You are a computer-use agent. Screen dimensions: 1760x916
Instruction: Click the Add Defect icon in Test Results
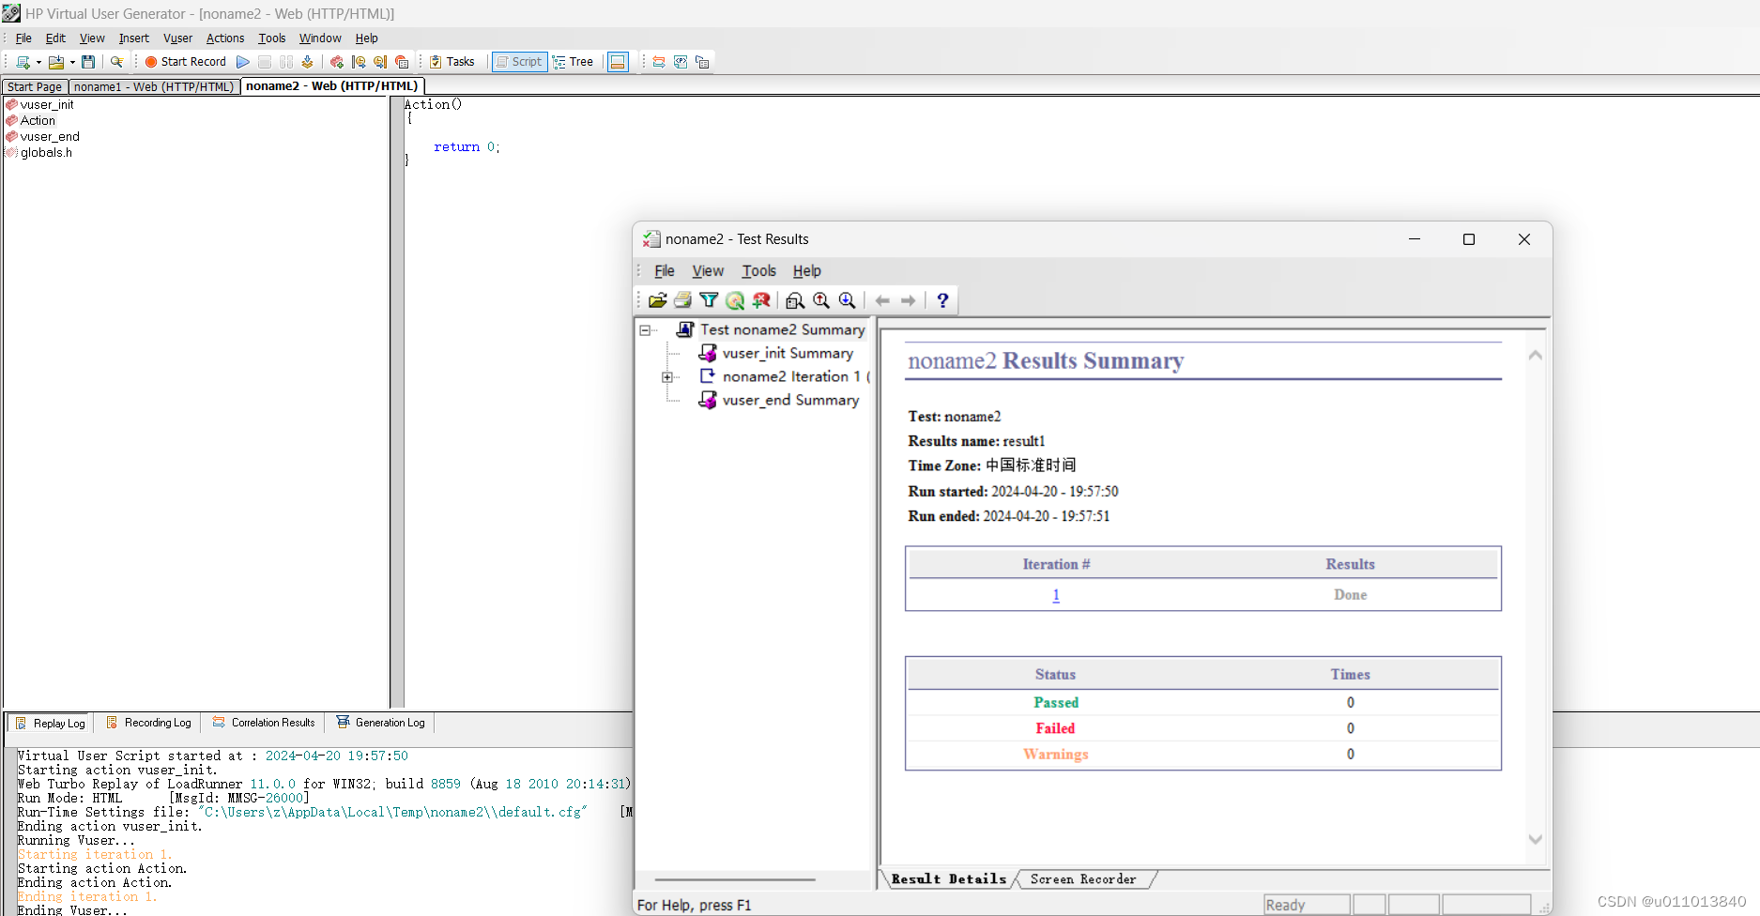tap(761, 300)
